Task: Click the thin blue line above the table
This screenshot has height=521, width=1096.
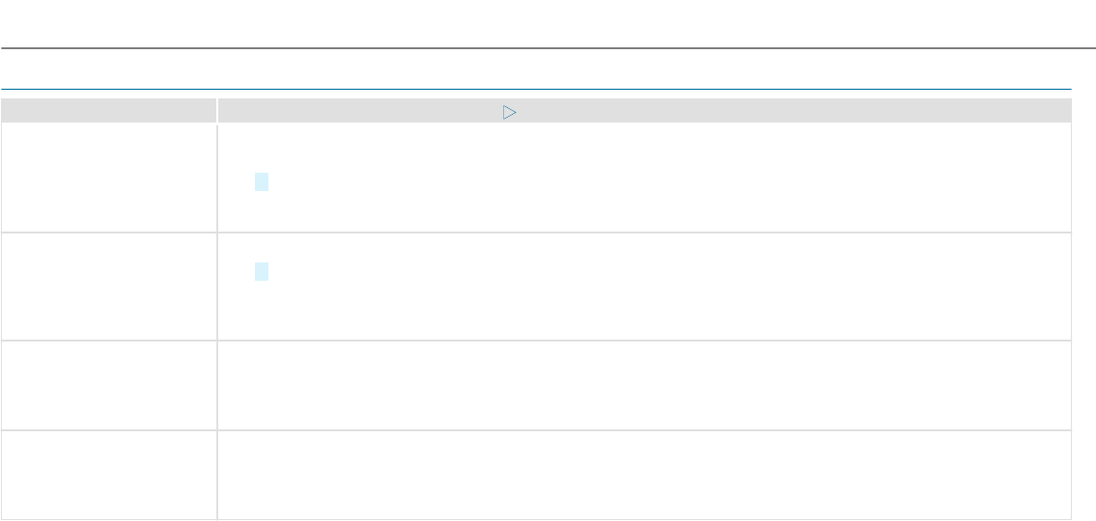Action: click(536, 90)
